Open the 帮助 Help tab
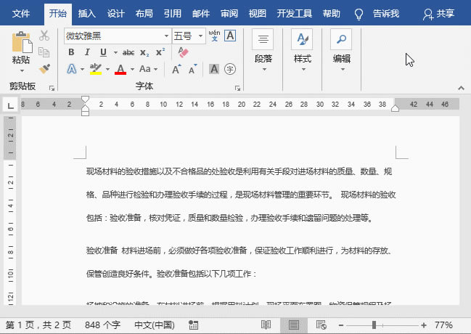The height and width of the screenshot is (334, 471). [x=332, y=14]
